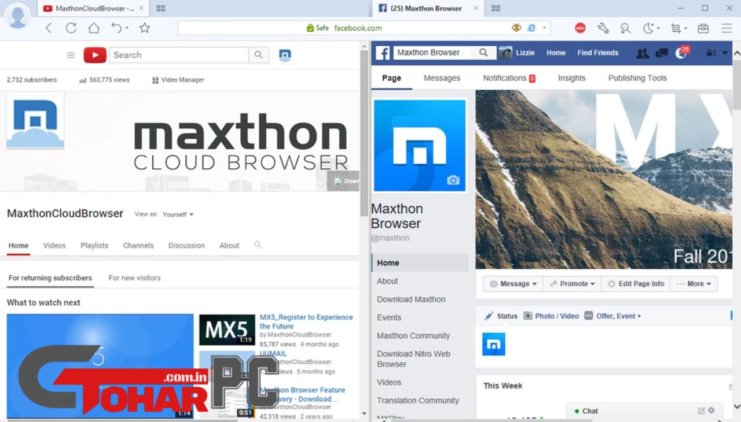
Task: Click the Facebook search box
Action: [x=444, y=53]
